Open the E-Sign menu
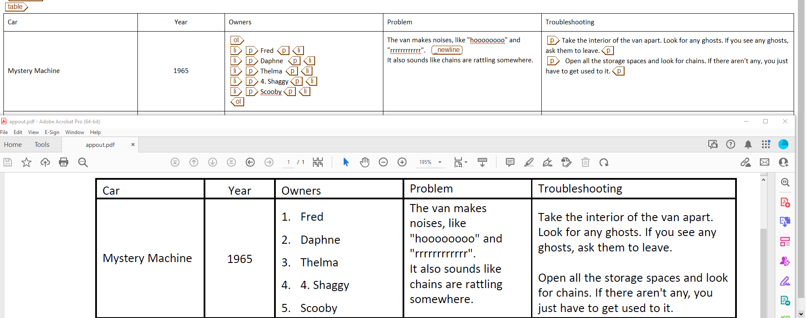The width and height of the screenshot is (806, 318). 52,132
